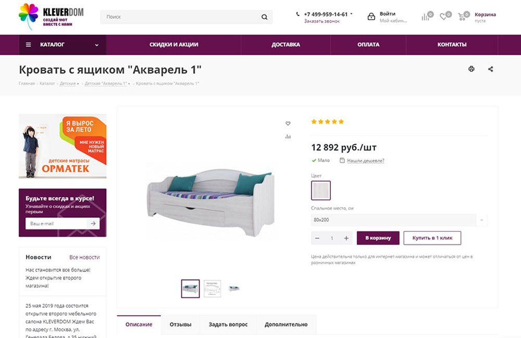The image size is (521, 338).
Task: Open the Спальное место 80x200 dropdown
Action: [399, 220]
